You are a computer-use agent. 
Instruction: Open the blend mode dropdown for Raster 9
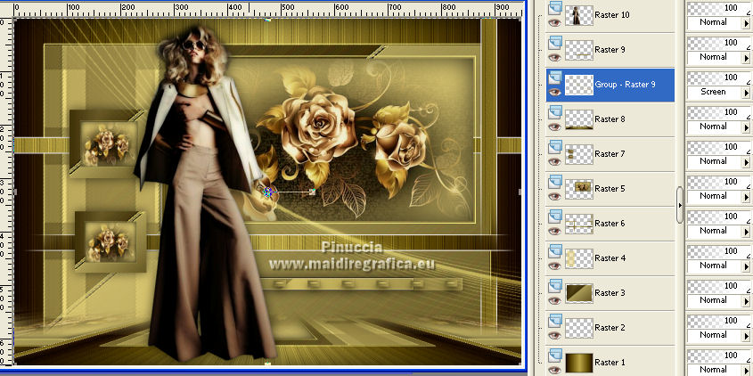coord(746,58)
